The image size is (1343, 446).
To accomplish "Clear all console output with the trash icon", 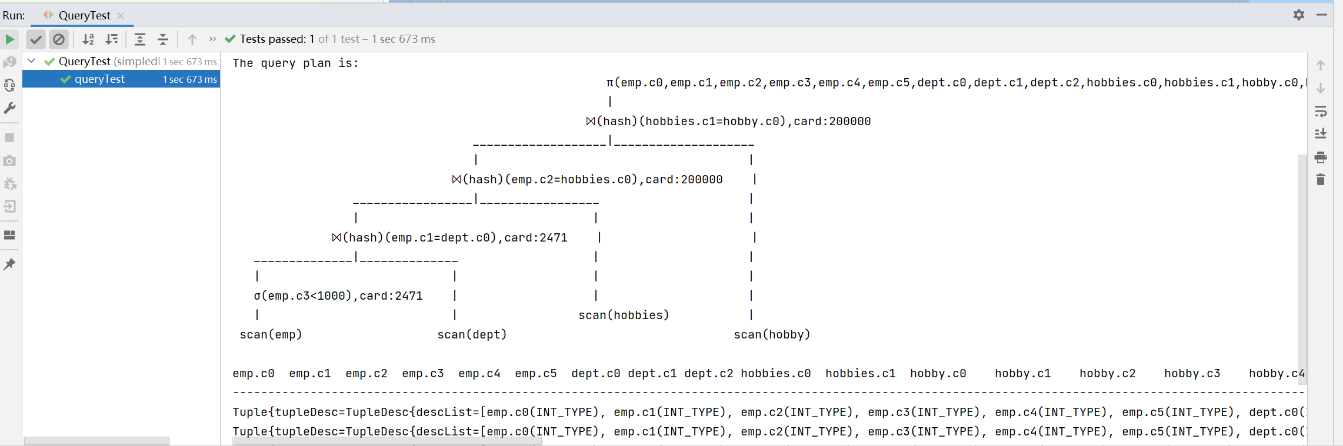I will 1321,180.
